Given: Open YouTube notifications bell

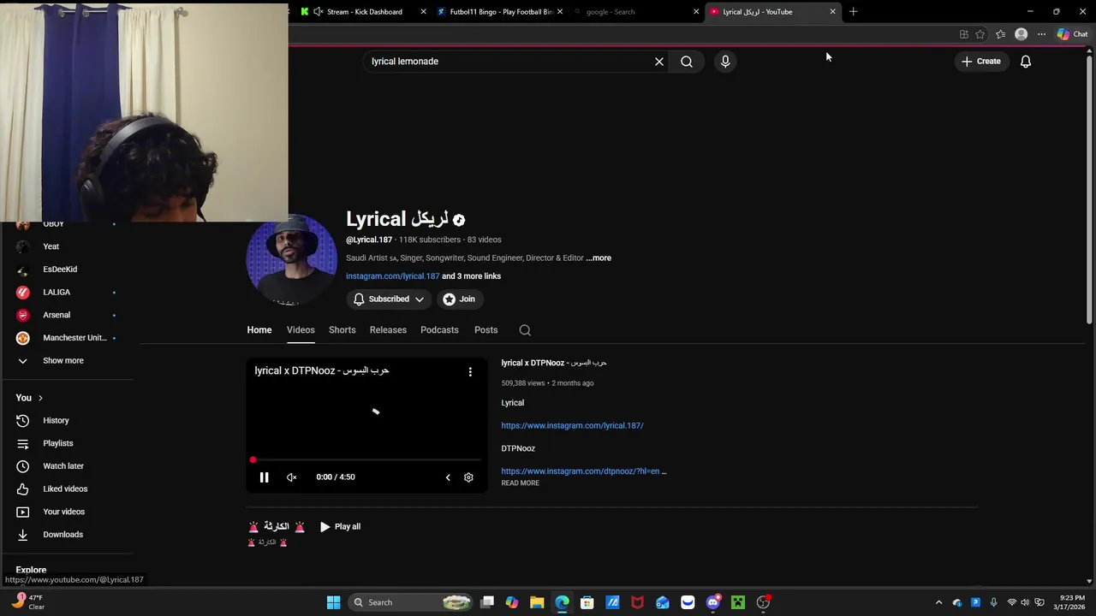Looking at the screenshot, I should pos(1026,62).
